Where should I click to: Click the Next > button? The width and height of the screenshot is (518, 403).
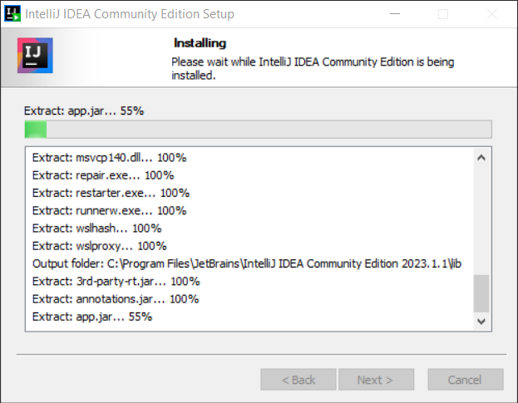click(374, 380)
